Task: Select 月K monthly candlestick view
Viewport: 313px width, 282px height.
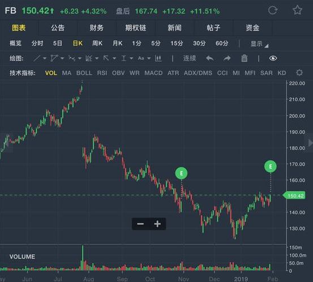Action: coord(117,44)
